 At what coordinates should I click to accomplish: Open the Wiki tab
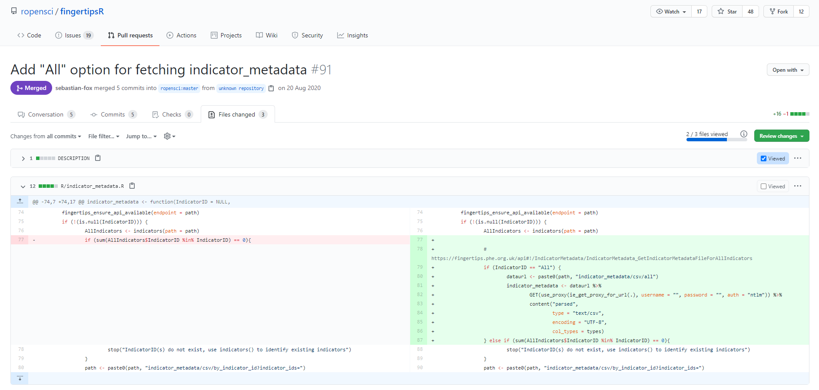coord(266,35)
